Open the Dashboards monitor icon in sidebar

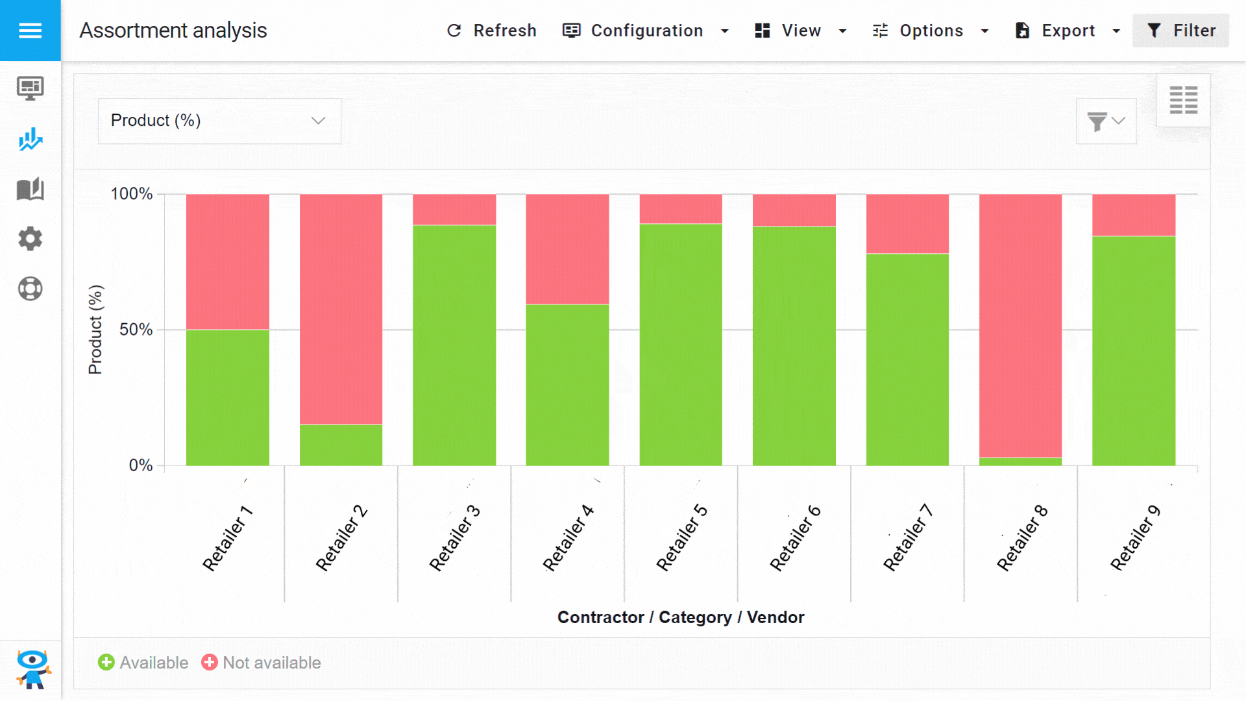point(31,89)
